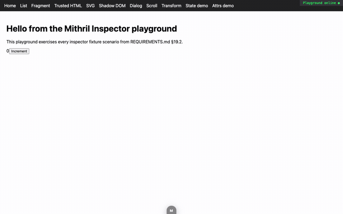Go to the Transform demo

pos(171,6)
